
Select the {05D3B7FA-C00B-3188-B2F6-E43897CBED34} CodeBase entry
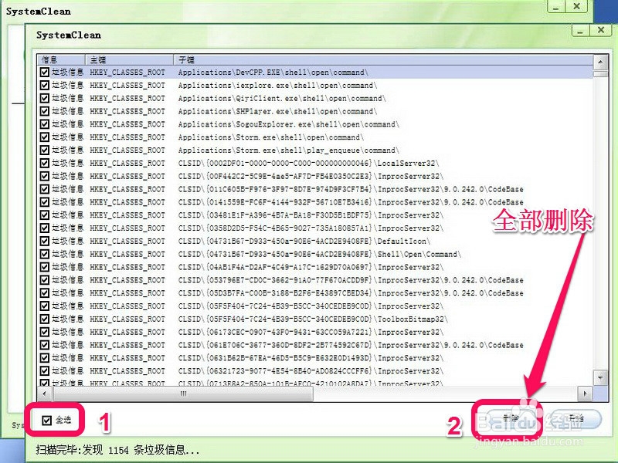point(351,293)
